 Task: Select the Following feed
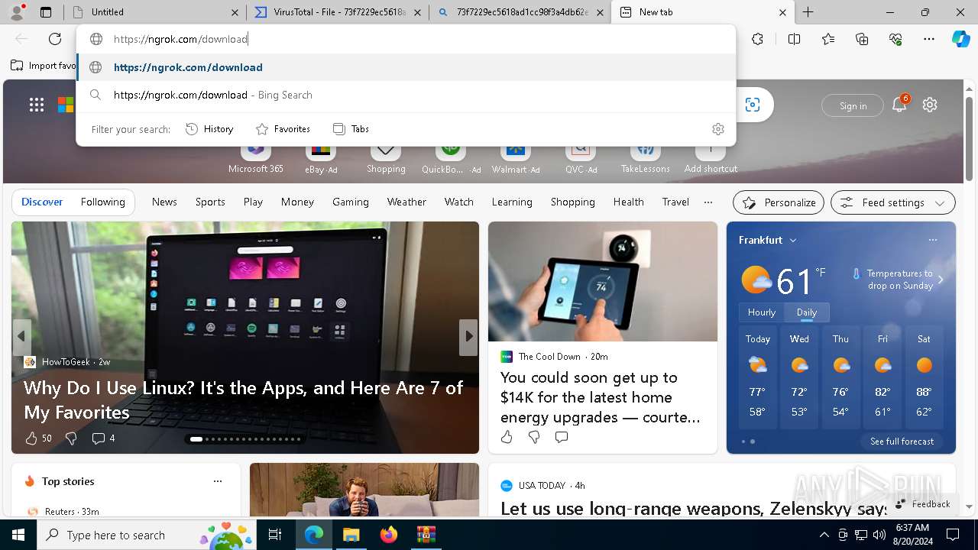[x=102, y=202]
